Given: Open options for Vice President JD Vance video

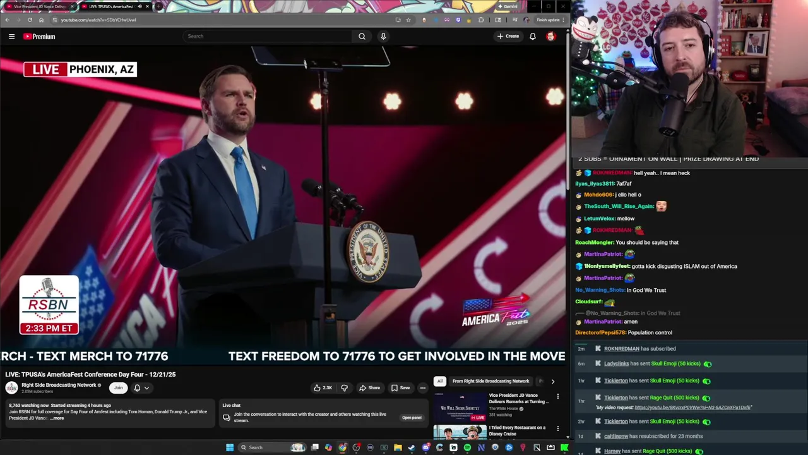Looking at the screenshot, I should click(557, 396).
